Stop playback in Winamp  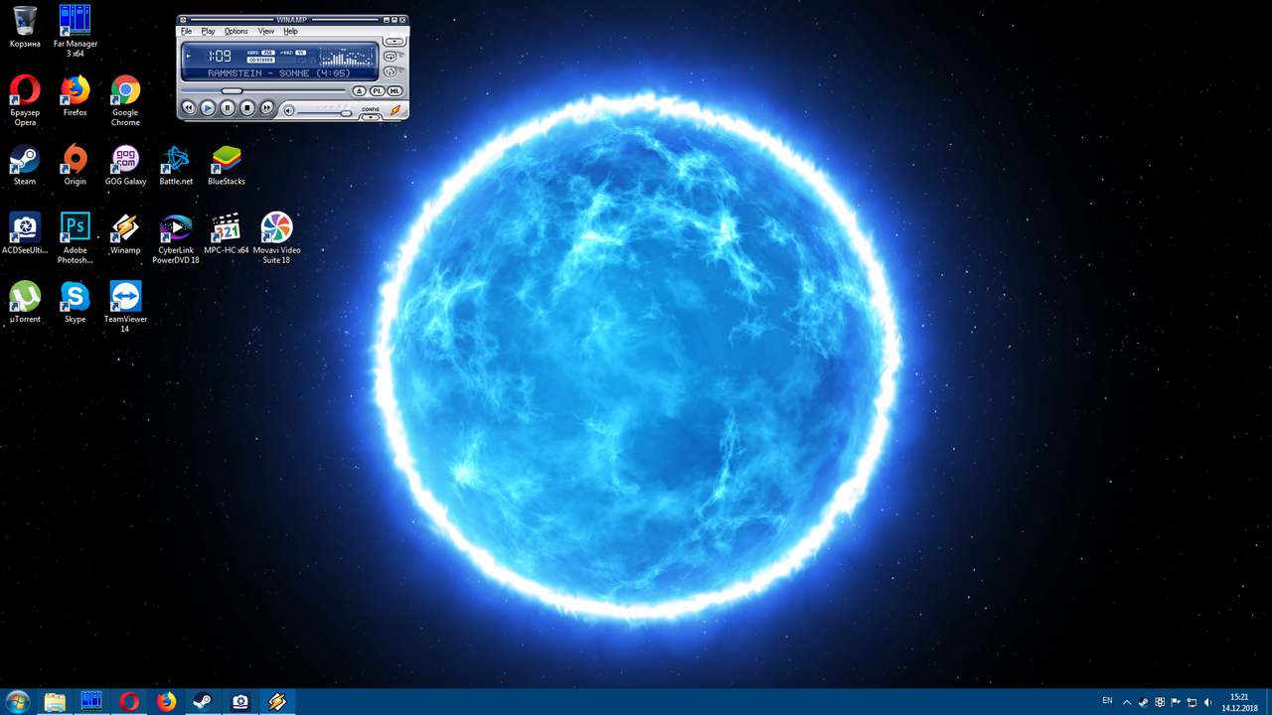pyautogui.click(x=247, y=107)
